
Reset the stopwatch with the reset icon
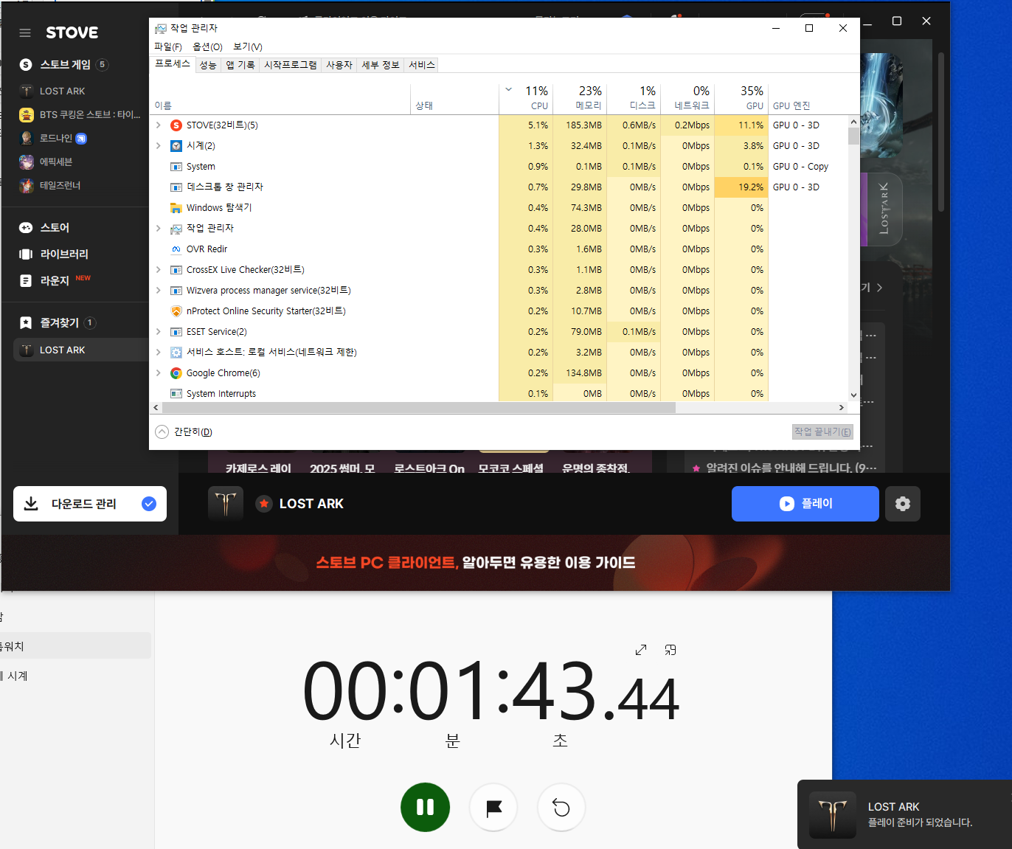(x=561, y=808)
